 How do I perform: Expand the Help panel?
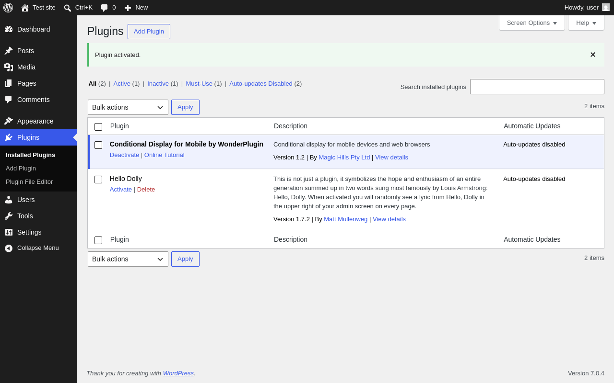pyautogui.click(x=586, y=23)
